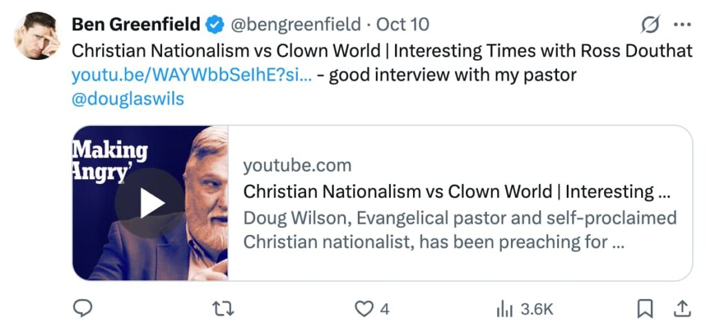Open the Oct 10 timestamp

point(403,25)
